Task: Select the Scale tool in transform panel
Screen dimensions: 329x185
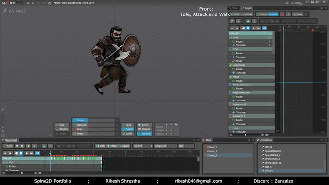Action: tap(80, 129)
